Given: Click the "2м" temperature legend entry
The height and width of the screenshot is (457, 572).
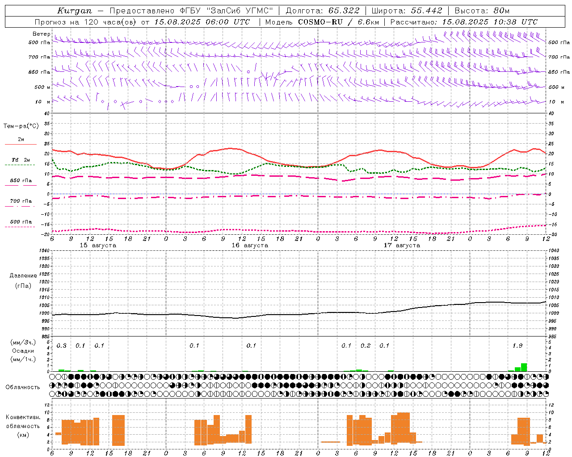Looking at the screenshot, I should click(x=21, y=140).
